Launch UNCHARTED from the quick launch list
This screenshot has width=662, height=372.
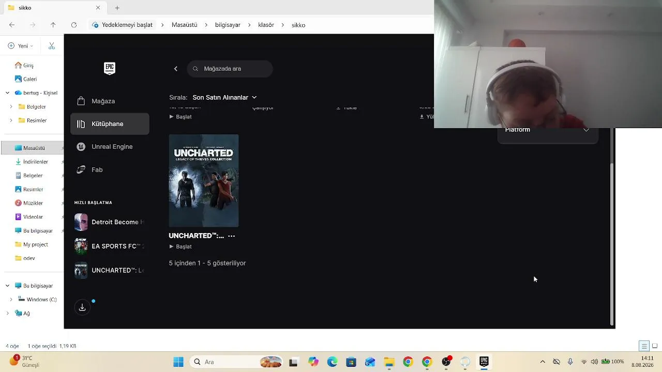tap(110, 270)
